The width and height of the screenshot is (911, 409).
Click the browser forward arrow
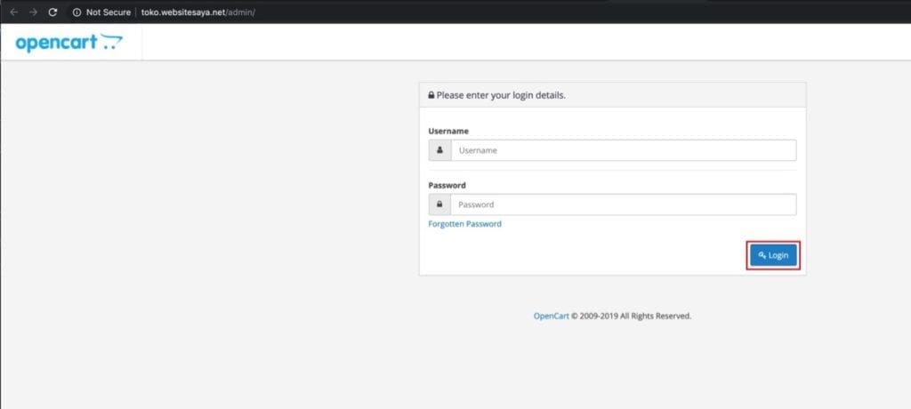pos(33,12)
